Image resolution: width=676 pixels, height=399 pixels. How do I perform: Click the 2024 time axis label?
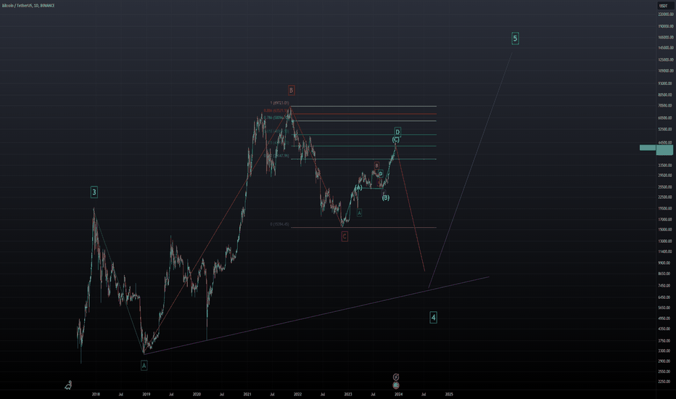click(399, 394)
